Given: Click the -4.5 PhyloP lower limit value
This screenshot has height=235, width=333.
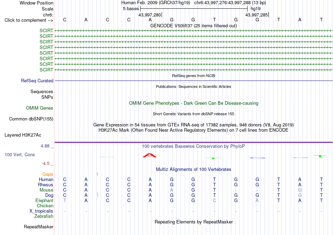Looking at the screenshot, I should pos(46,163).
